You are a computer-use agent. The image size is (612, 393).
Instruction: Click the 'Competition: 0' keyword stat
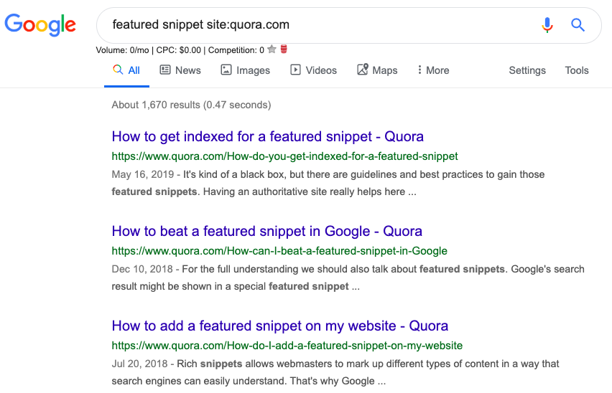click(x=236, y=50)
